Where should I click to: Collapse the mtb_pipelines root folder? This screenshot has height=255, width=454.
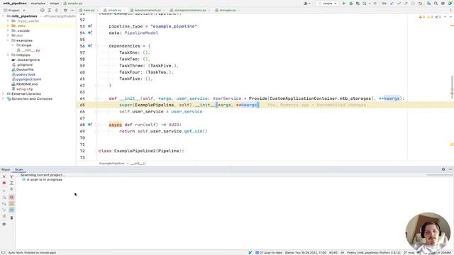tap(3, 16)
